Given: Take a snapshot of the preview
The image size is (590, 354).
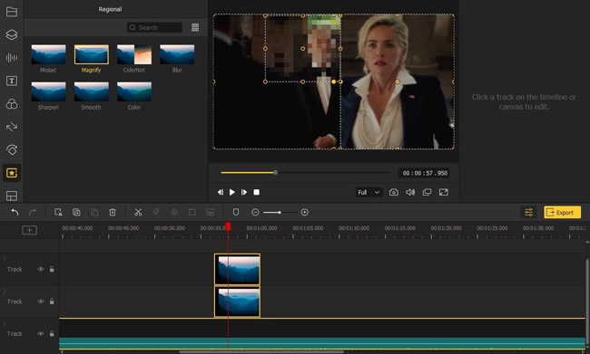Looking at the screenshot, I should [x=394, y=192].
